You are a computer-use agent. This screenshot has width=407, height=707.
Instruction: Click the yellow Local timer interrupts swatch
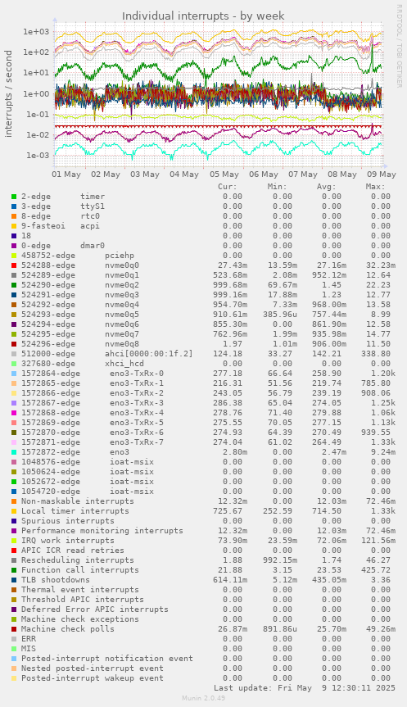pos(14,511)
